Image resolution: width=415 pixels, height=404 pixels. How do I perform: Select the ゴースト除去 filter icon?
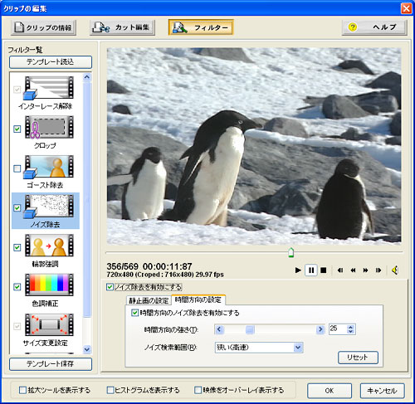49,167
